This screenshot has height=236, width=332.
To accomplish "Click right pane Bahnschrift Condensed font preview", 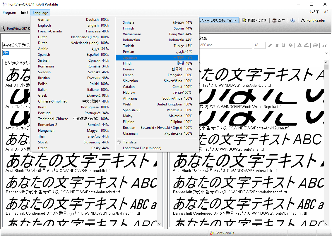I will pyautogui.click(x=248, y=203).
